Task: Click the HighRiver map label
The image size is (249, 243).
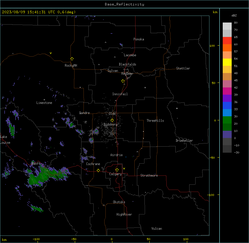Action: point(124,214)
